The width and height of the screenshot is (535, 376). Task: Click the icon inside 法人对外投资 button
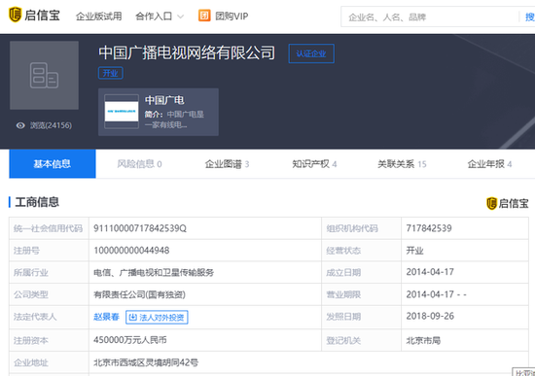(x=133, y=317)
